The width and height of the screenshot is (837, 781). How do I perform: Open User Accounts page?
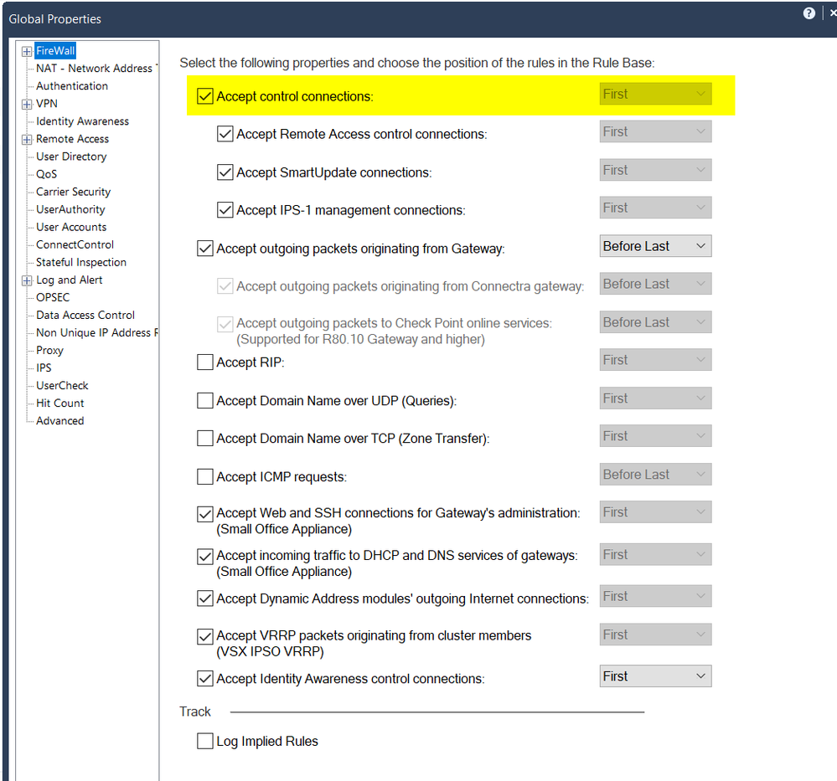coord(71,227)
